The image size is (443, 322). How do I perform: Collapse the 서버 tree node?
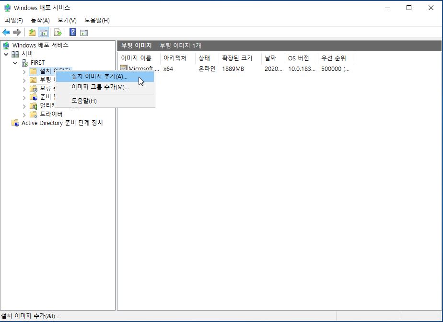(x=6, y=54)
